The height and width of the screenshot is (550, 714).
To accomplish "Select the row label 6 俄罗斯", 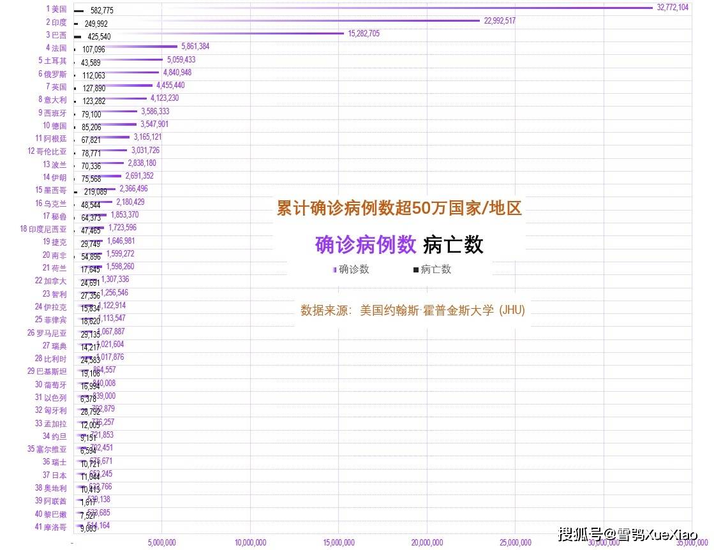I will point(52,74).
